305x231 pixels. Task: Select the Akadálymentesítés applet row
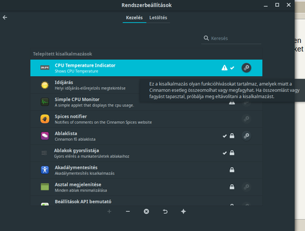[x=146, y=170]
